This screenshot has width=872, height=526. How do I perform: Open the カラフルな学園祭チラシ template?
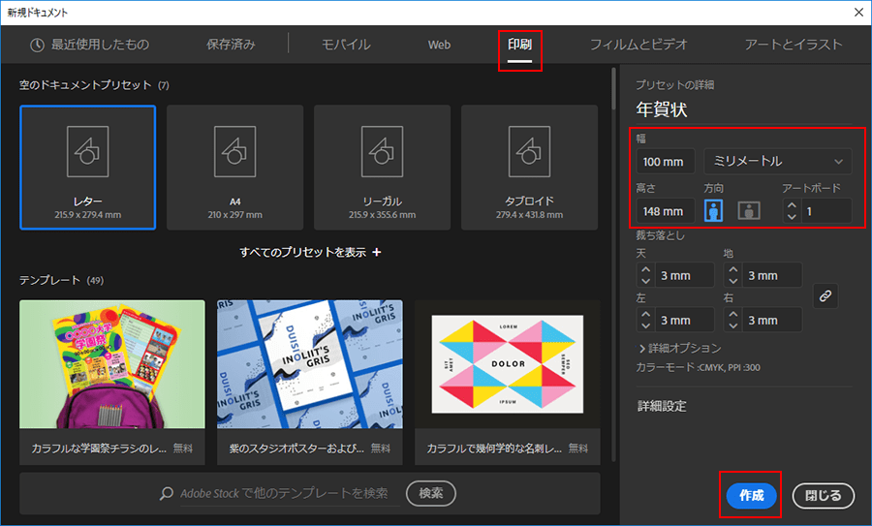click(x=112, y=382)
